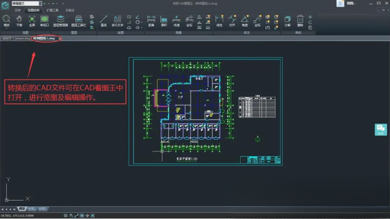Click the angle-line draw tool icon
This screenshot has width=390, height=219.
coord(138,17)
